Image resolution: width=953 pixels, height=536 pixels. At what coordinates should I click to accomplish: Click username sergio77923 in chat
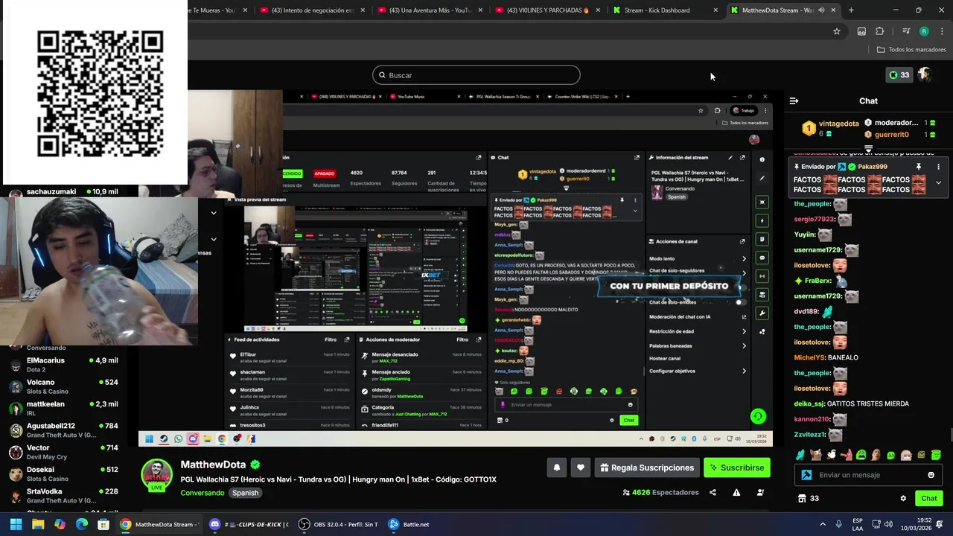click(x=814, y=220)
